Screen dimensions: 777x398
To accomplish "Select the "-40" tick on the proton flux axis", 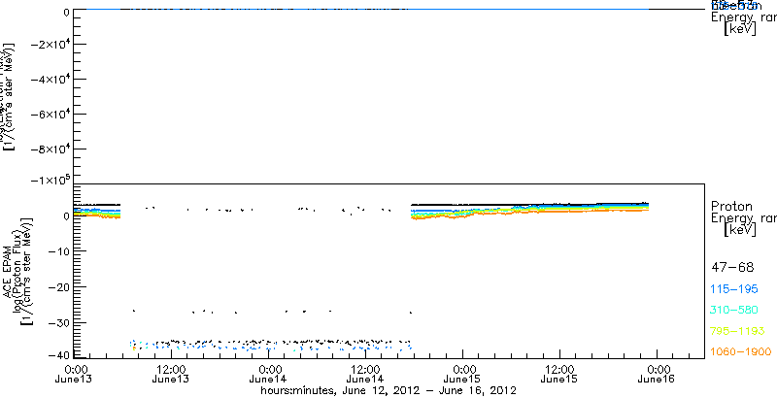I will pyautogui.click(x=59, y=355).
